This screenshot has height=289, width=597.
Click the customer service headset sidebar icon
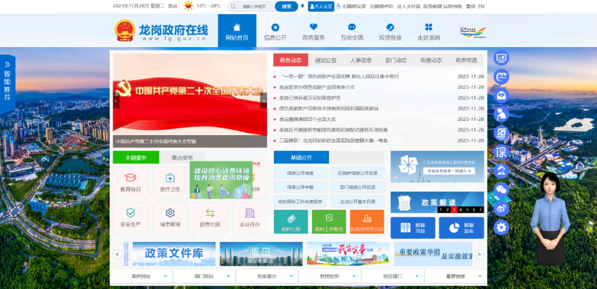pos(501,170)
